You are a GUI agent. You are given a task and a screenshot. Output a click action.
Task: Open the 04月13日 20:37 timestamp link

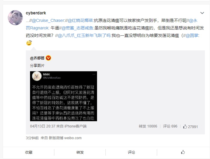pos(43,126)
